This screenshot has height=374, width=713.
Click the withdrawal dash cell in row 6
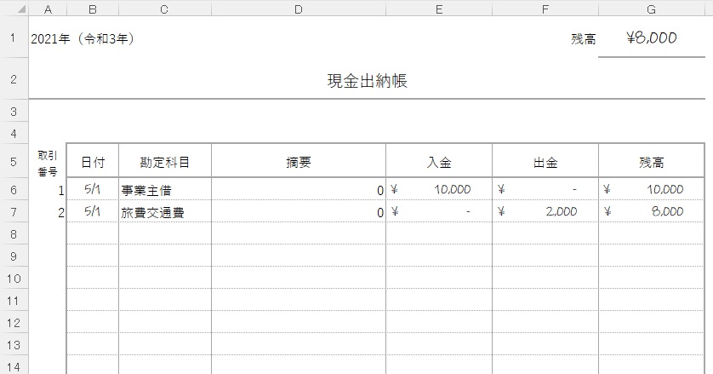(545, 189)
